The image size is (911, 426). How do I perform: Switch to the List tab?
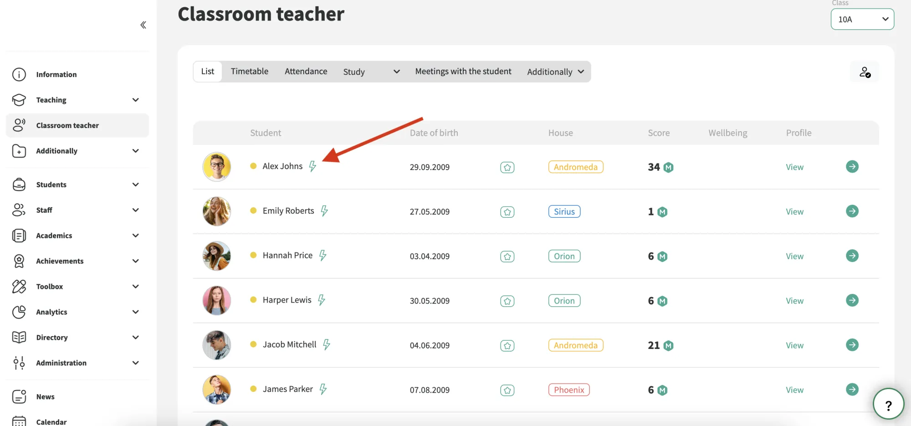[208, 72]
